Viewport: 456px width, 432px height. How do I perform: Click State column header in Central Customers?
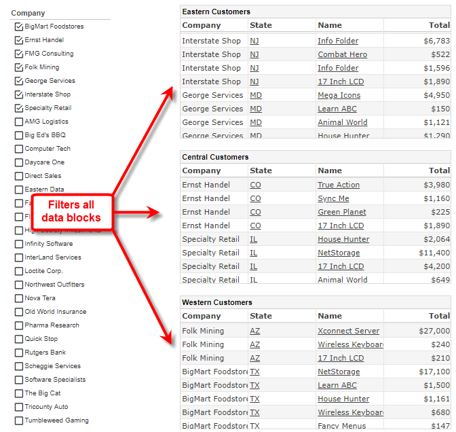(261, 170)
